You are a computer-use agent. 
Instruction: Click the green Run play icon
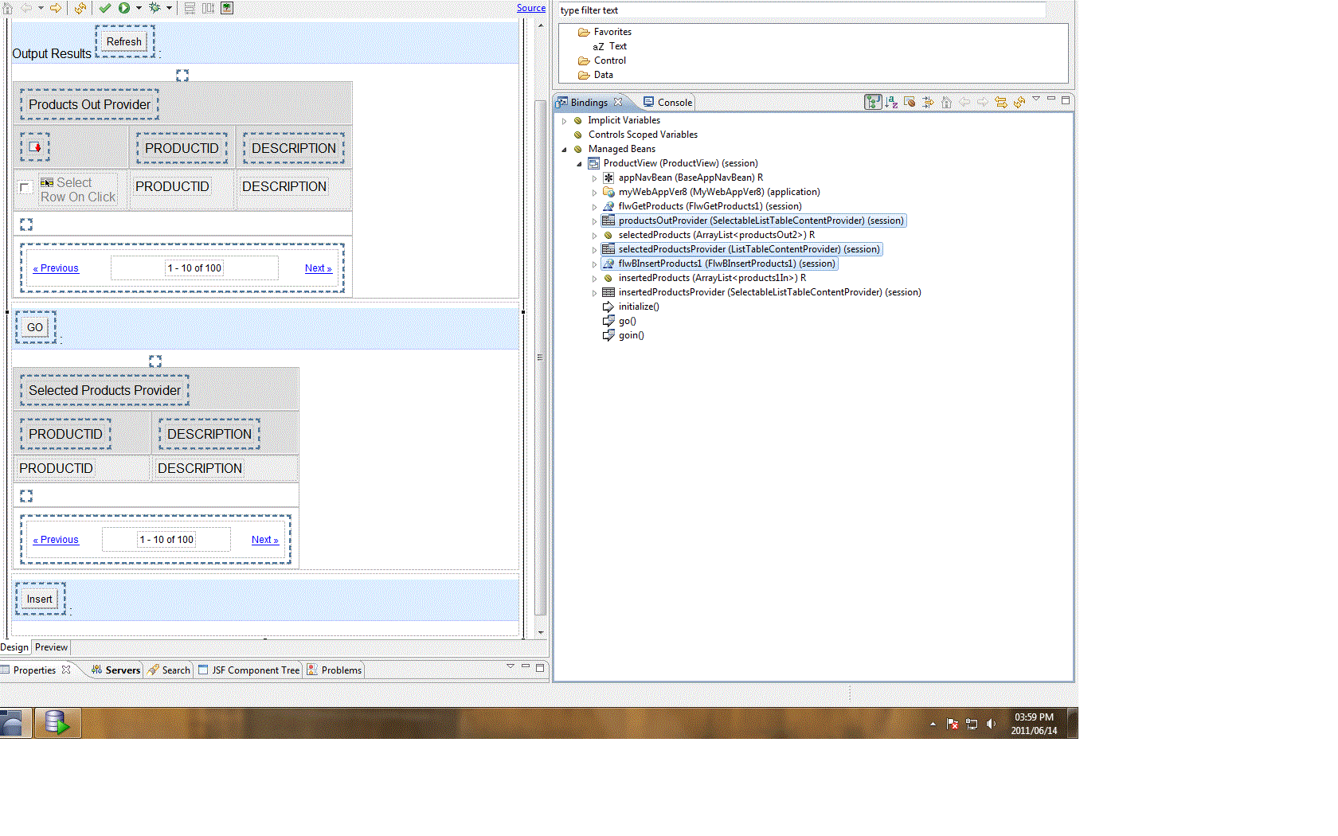click(124, 8)
